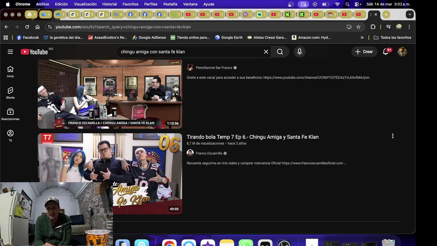Image resolution: width=437 pixels, height=246 pixels.
Task: Reload the page in Chrome
Action: pos(27,27)
